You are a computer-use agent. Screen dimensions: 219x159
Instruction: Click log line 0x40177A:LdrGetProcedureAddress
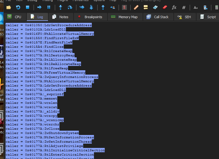[49, 86]
